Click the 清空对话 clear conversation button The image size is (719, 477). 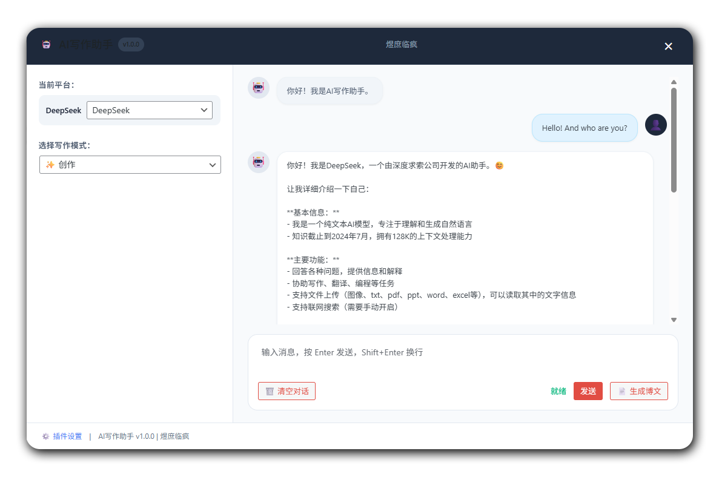click(x=287, y=391)
